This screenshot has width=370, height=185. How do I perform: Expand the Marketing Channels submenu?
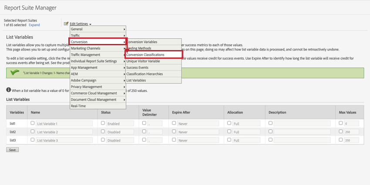click(x=98, y=48)
